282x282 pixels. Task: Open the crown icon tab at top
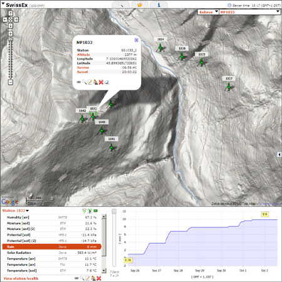tap(140, 4)
